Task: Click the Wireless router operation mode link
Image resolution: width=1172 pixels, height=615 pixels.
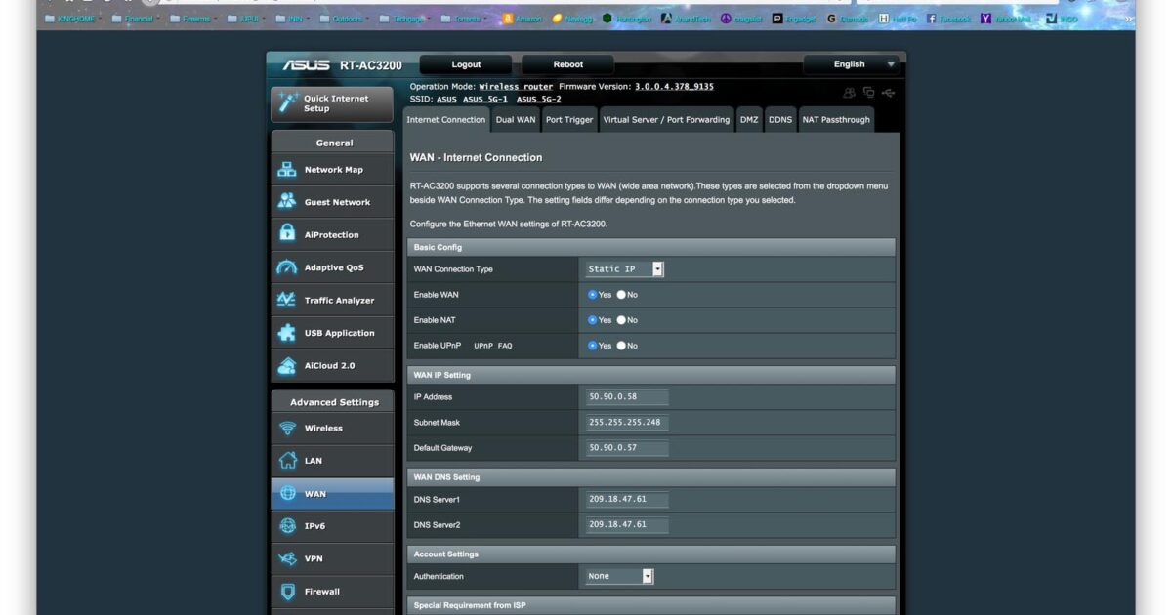Action: click(x=516, y=87)
